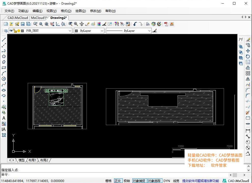Toggle 对象捕捉 object snap
The image size is (252, 183).
coord(139,181)
